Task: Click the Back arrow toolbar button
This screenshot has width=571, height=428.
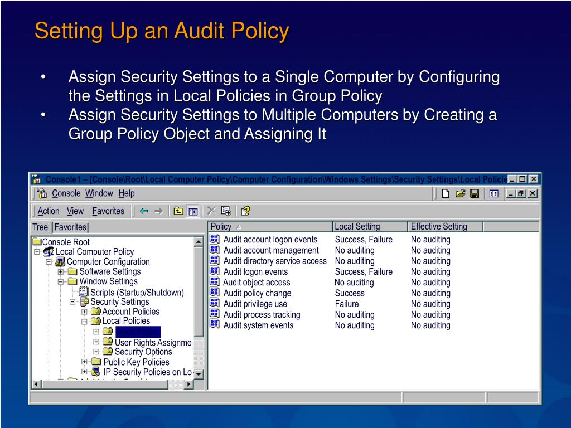Action: coord(144,211)
